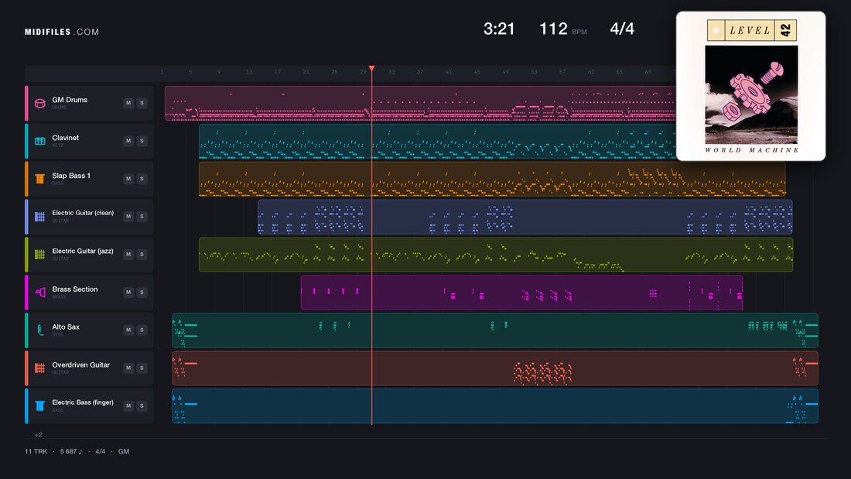Select the Alto Sax MIDI clip

coord(495,330)
